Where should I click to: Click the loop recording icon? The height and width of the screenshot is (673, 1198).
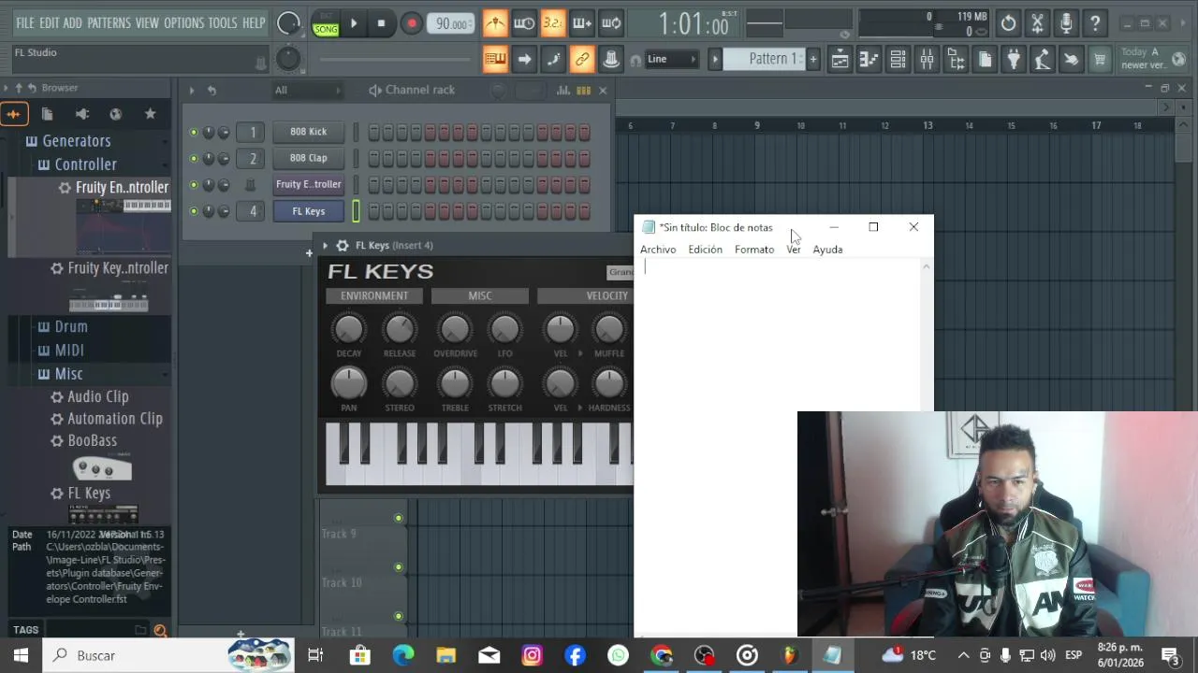(611, 23)
